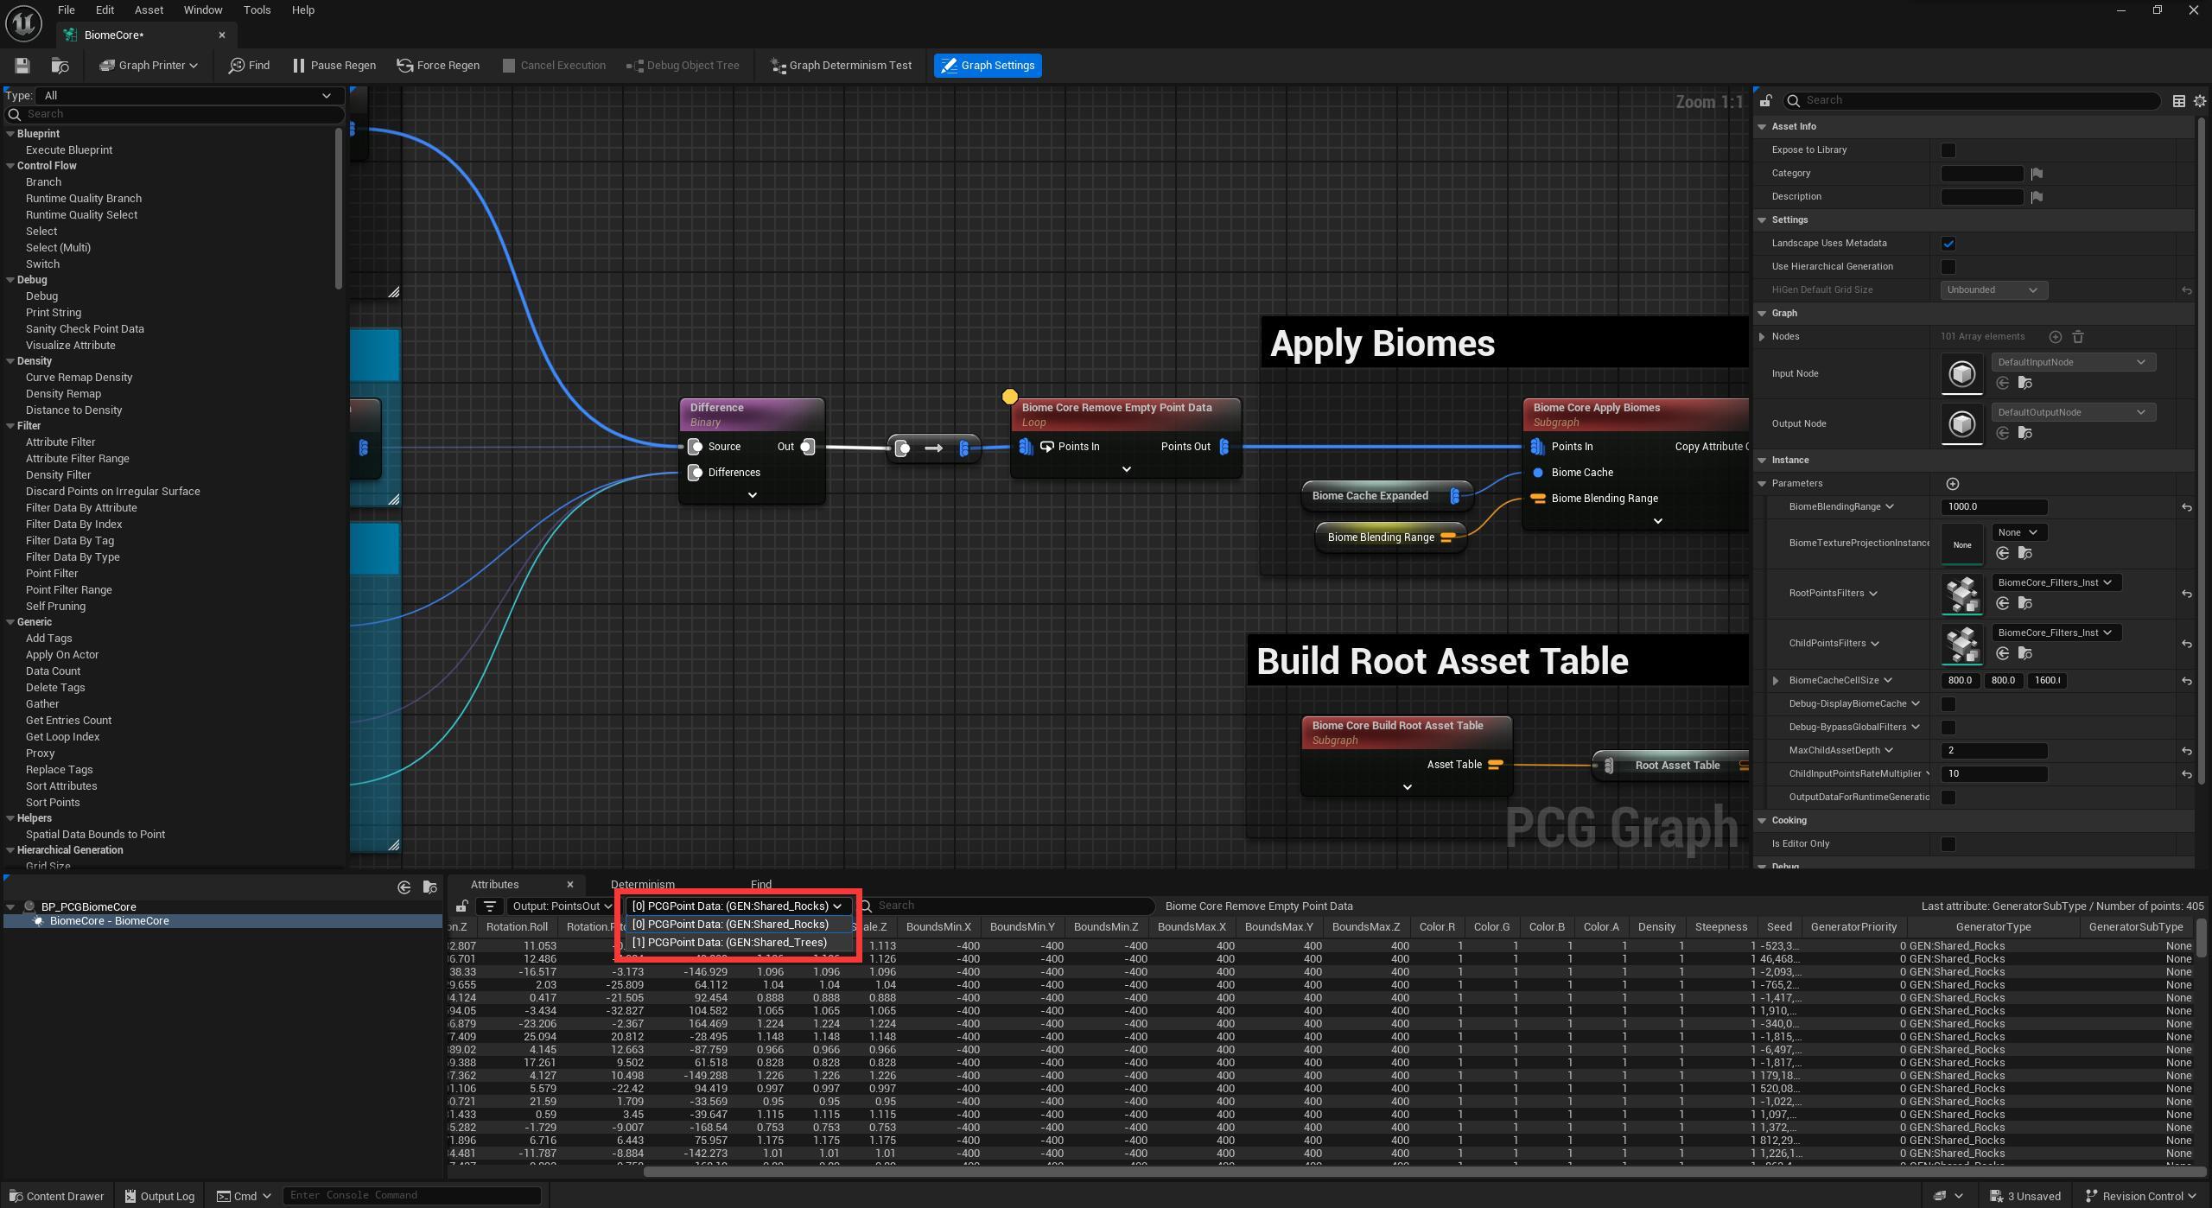Select Attribute Filter in the palette
The image size is (2212, 1208).
60,442
